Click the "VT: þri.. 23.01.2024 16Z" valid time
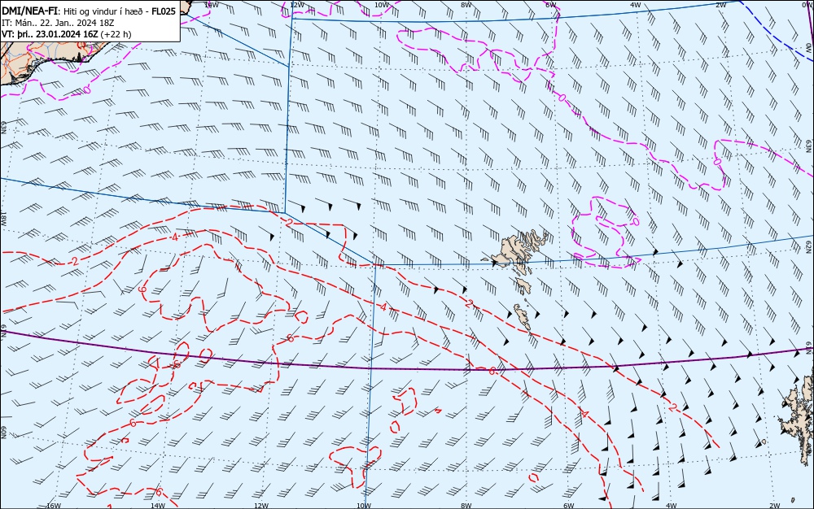Image resolution: width=814 pixels, height=509 pixels. click(50, 34)
